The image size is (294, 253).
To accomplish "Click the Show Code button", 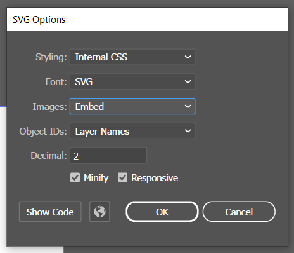I will [x=50, y=212].
